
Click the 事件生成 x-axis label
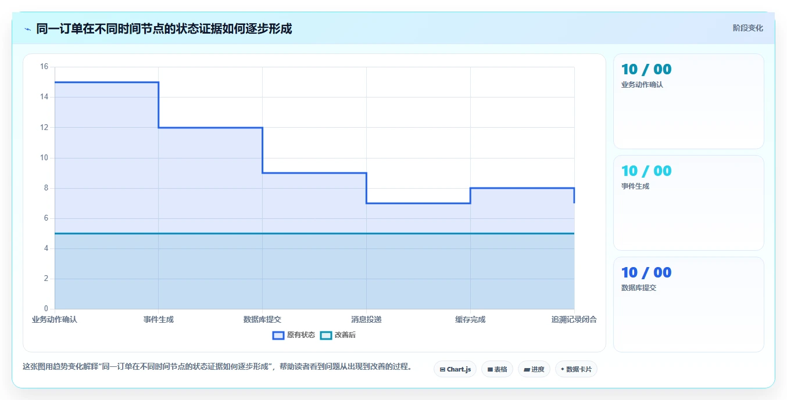pos(159,319)
